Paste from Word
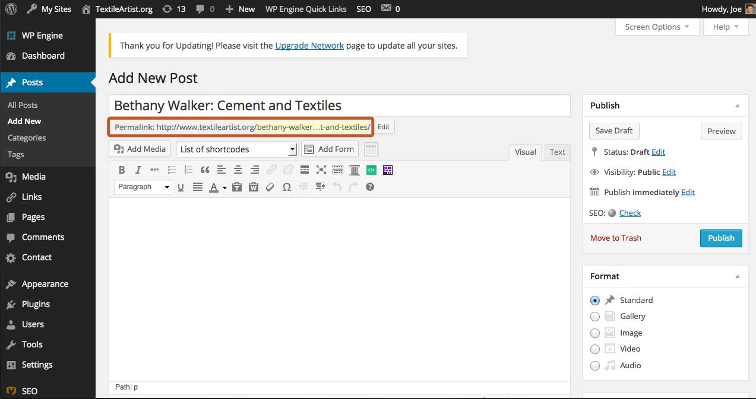756x399 pixels. tap(254, 187)
